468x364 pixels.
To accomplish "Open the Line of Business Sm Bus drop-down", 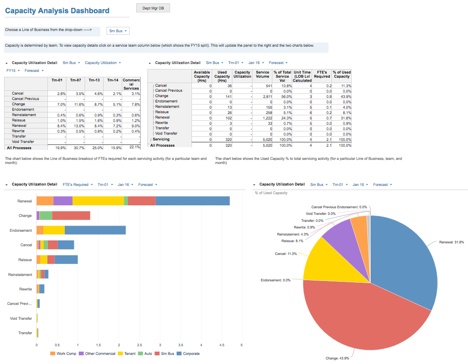I will (x=118, y=31).
